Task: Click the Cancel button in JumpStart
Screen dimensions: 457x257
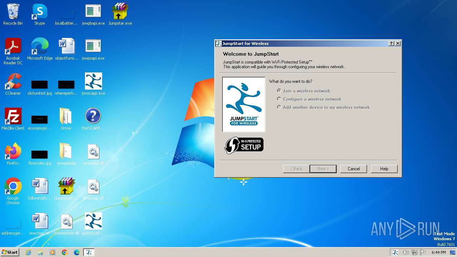Action: point(354,169)
